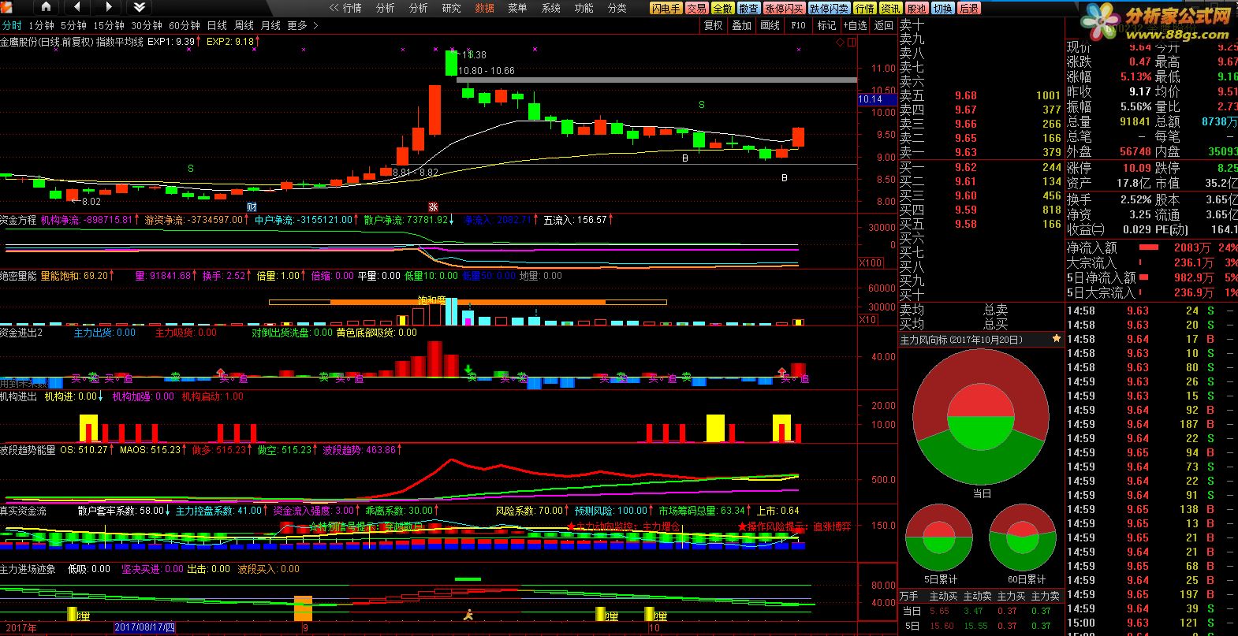Switch to 60分钟 period tab

coord(185,25)
